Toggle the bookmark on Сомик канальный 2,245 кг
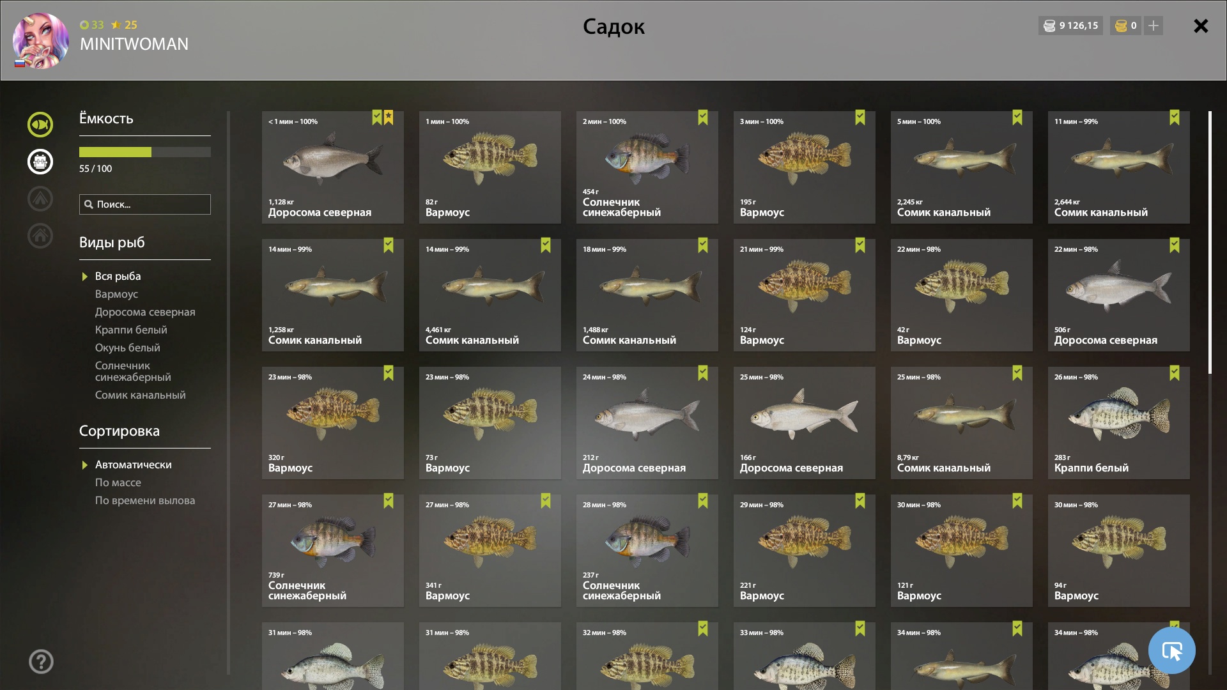The width and height of the screenshot is (1227, 690). tap(1017, 118)
